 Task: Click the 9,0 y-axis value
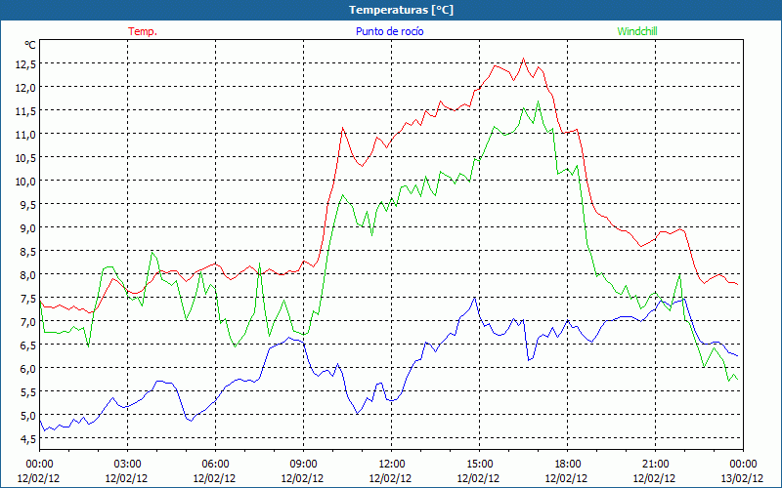point(27,227)
